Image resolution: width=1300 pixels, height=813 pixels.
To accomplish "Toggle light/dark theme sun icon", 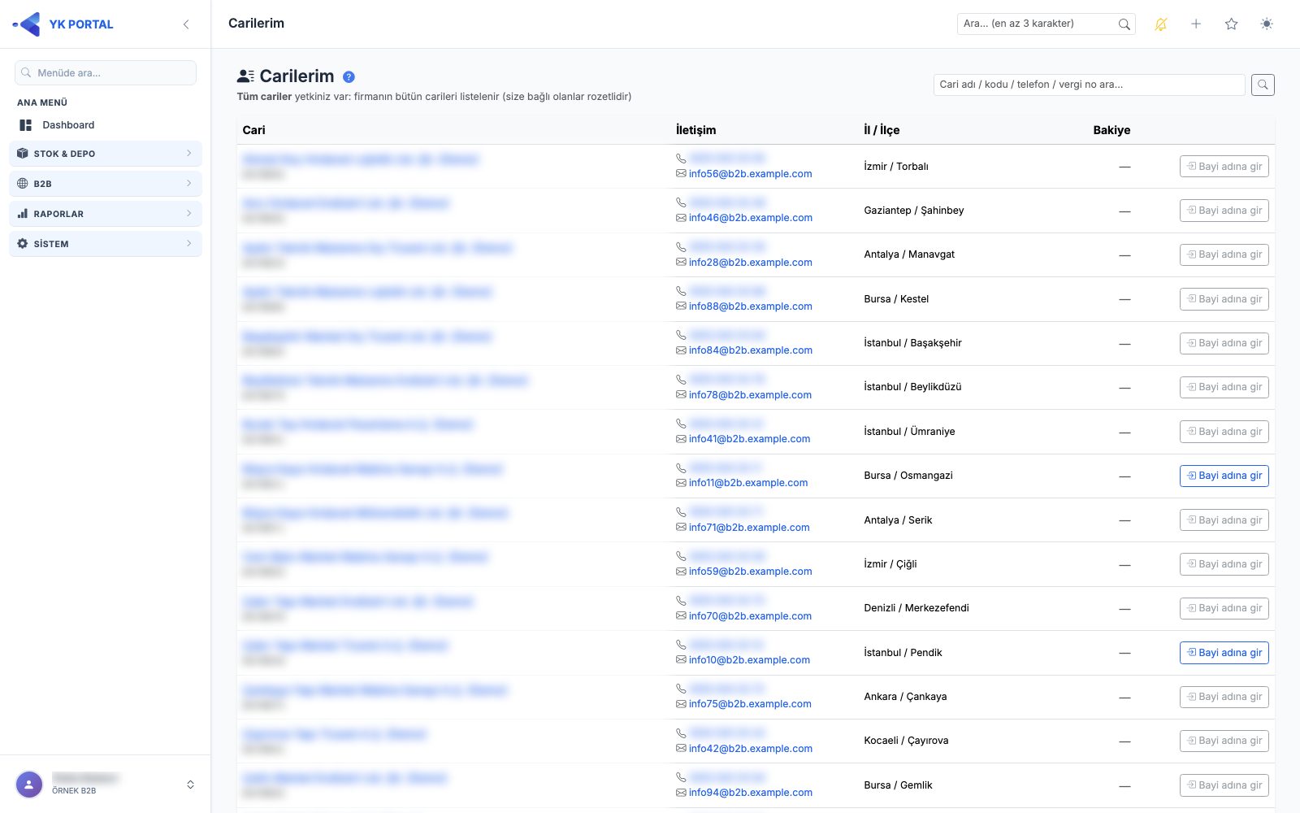I will (x=1267, y=24).
